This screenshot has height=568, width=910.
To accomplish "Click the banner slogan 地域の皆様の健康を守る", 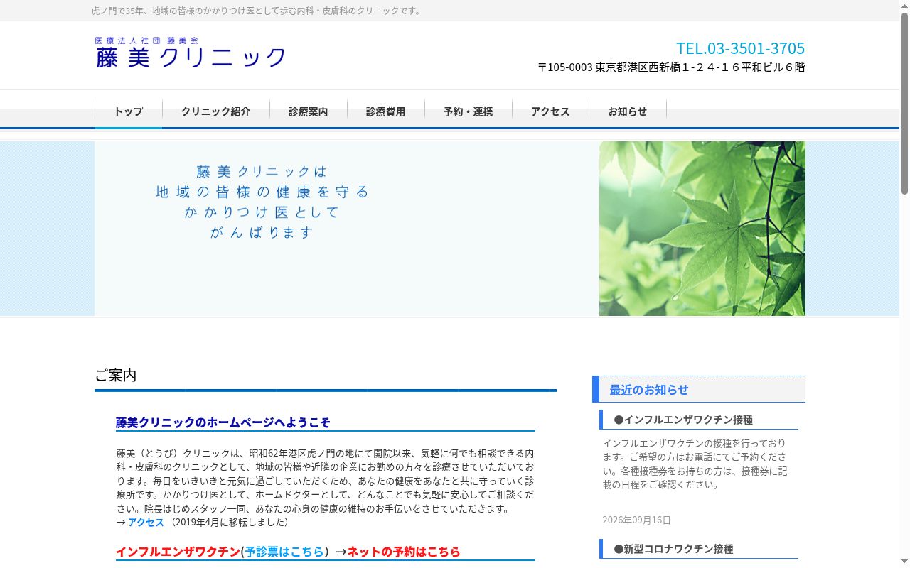I will [262, 192].
